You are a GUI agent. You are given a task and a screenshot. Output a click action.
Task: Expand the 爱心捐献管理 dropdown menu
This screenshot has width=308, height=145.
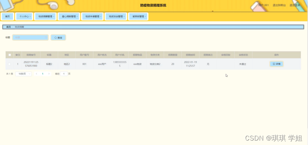click(69, 17)
